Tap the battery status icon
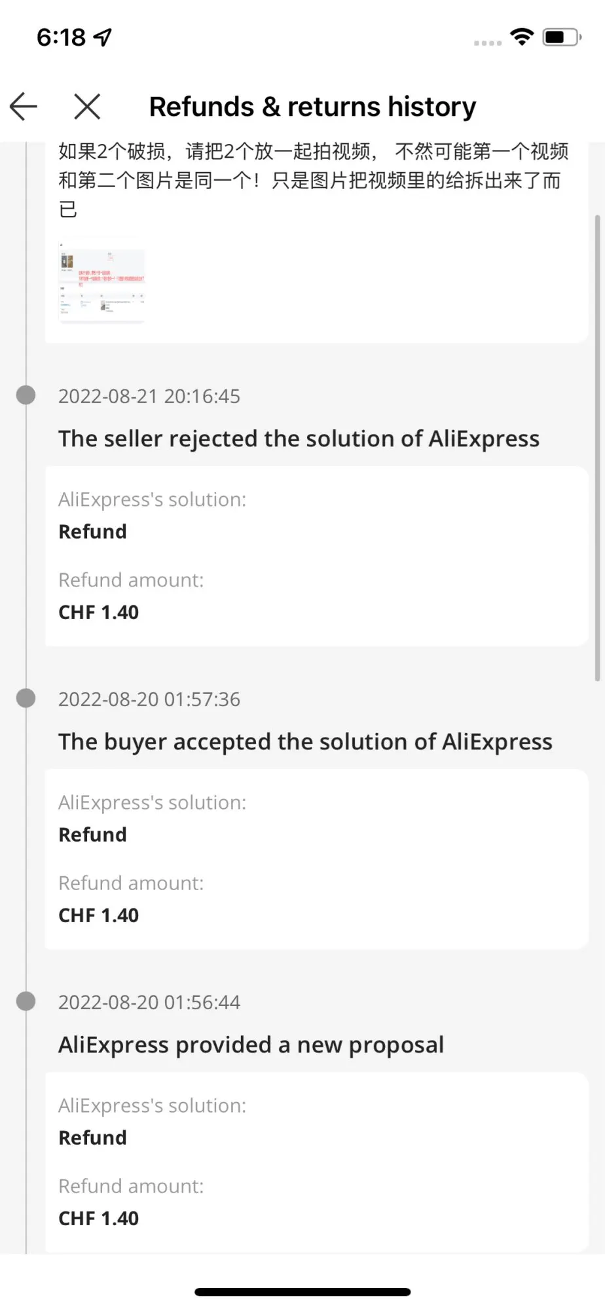The width and height of the screenshot is (605, 1309). [561, 37]
